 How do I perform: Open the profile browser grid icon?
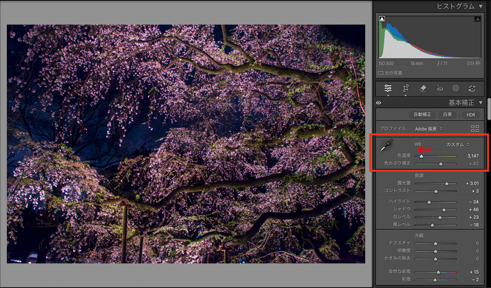pyautogui.click(x=475, y=129)
